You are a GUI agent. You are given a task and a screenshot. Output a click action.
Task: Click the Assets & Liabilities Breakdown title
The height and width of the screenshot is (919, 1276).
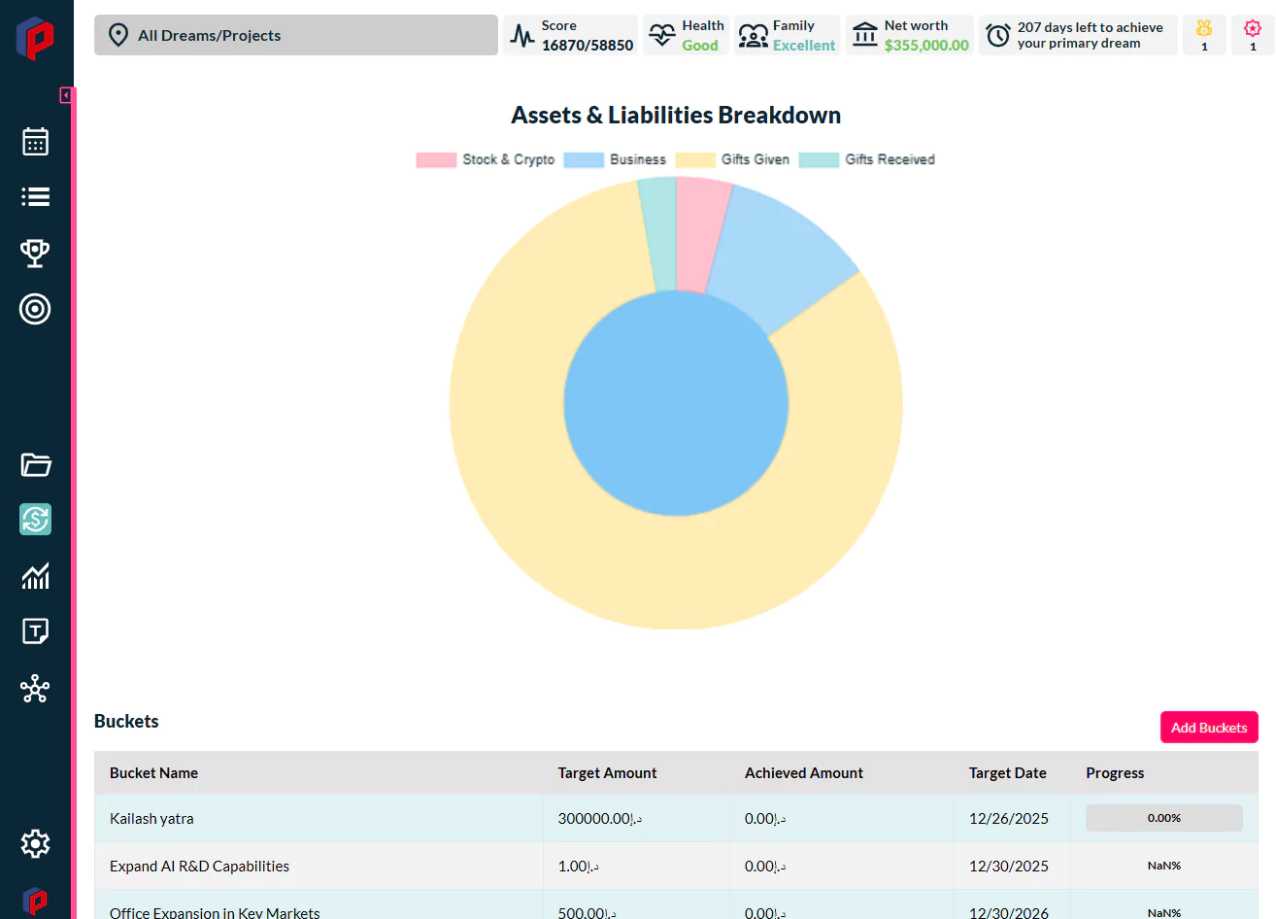coord(676,115)
